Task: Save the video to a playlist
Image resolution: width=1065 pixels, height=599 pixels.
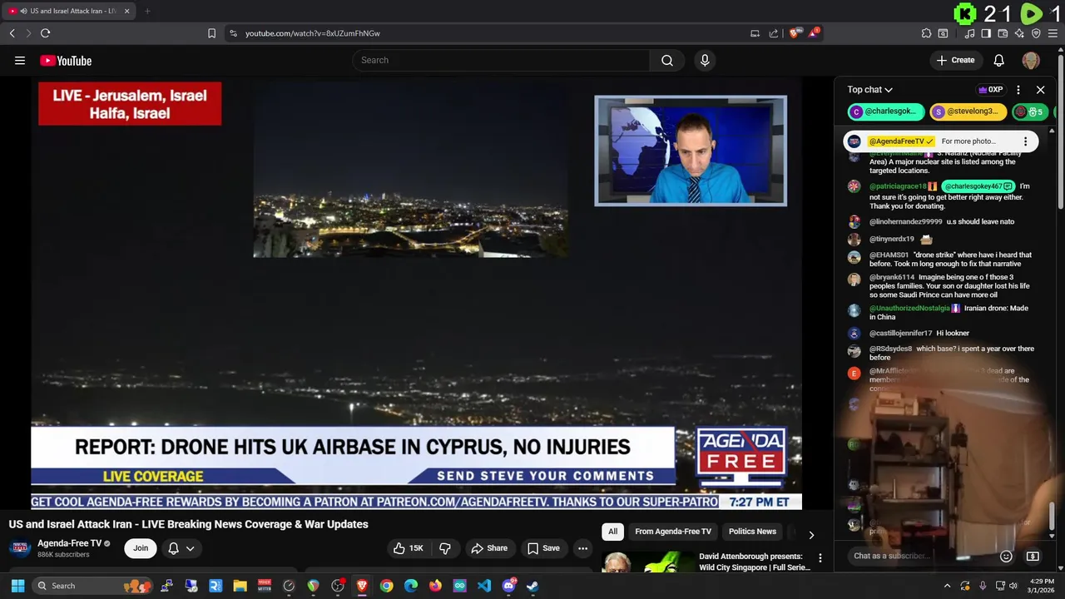Action: pyautogui.click(x=543, y=548)
